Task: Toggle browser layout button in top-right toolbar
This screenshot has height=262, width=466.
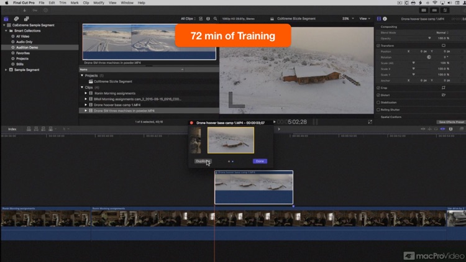Action: [x=424, y=11]
